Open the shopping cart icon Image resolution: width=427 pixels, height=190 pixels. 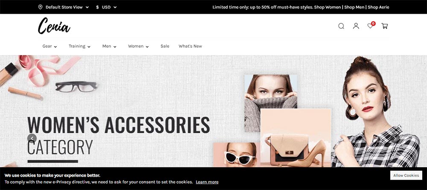coord(385,26)
